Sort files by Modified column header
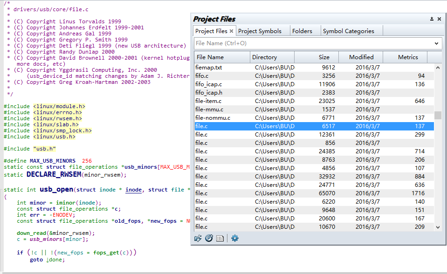 point(361,57)
